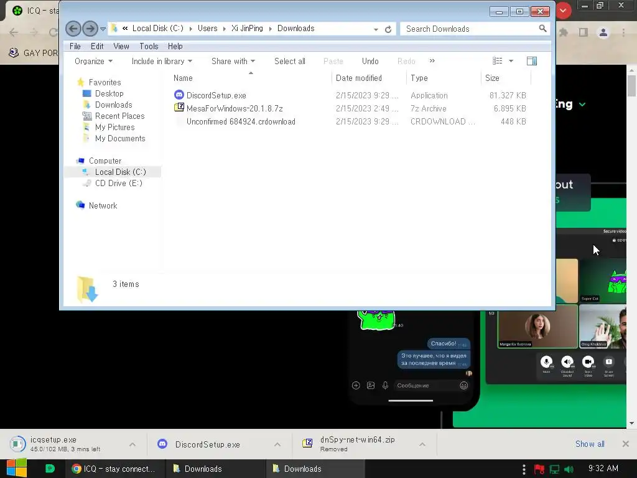637x478 pixels.
Task: Select MesaForWindows-20.1.8.7z archive icon
Action: coord(179,108)
